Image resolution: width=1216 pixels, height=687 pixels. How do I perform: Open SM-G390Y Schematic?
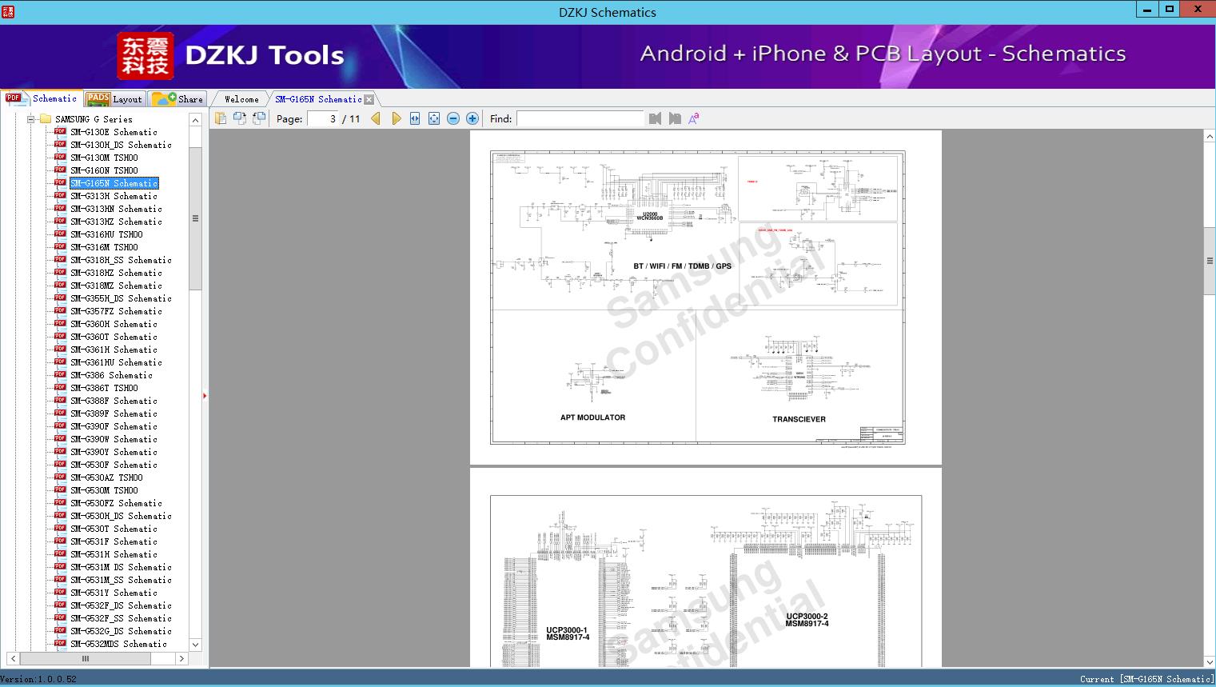(x=114, y=452)
